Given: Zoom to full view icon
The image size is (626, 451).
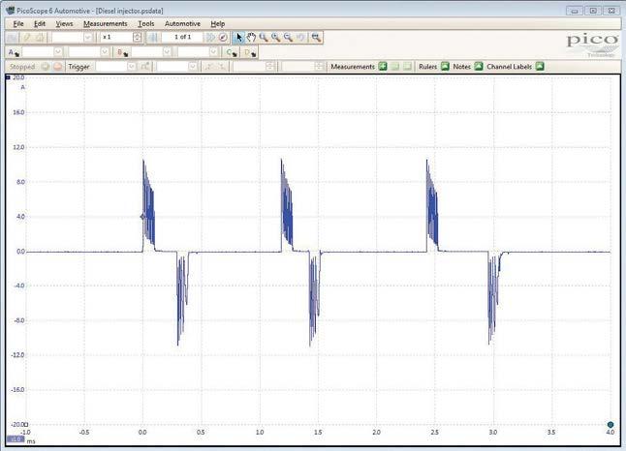Looking at the screenshot, I should point(316,38).
